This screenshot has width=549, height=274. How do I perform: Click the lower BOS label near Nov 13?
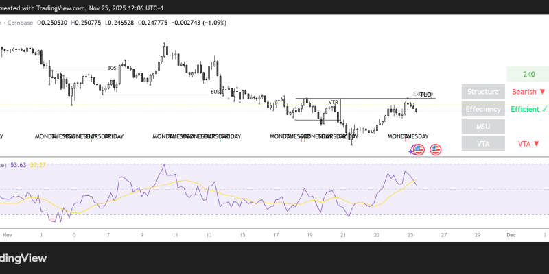(215, 92)
